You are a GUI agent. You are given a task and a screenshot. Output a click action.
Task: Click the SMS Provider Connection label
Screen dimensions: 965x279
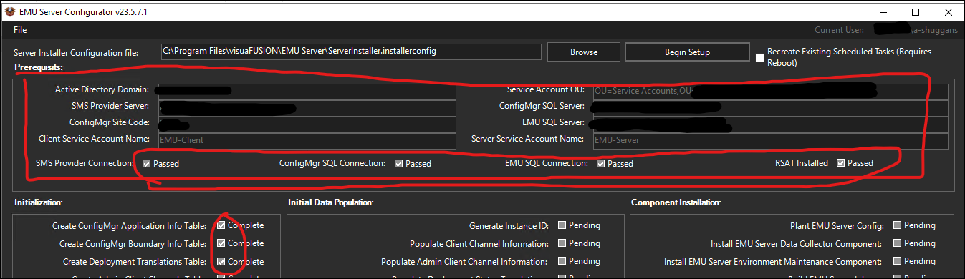(85, 164)
